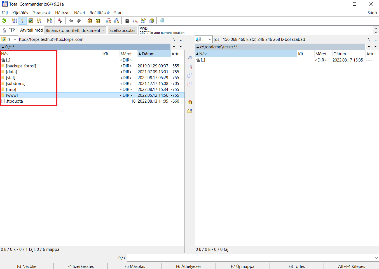Open the Súgó help menu
379x269 pixels.
372,13
